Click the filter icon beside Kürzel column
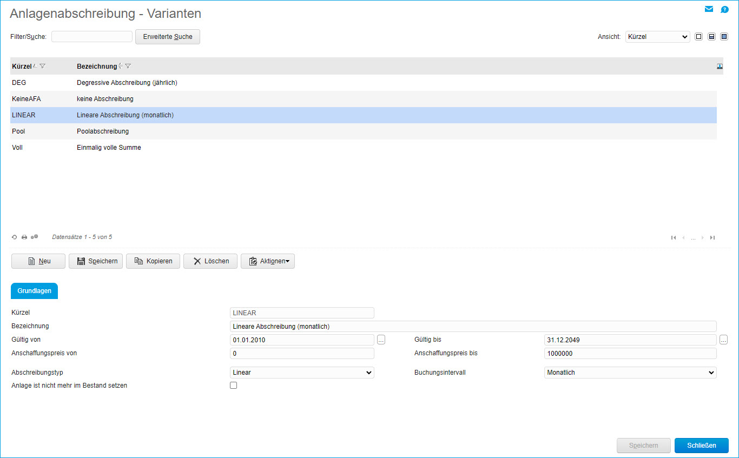Screen dimensions: 739x458 [x=43, y=66]
